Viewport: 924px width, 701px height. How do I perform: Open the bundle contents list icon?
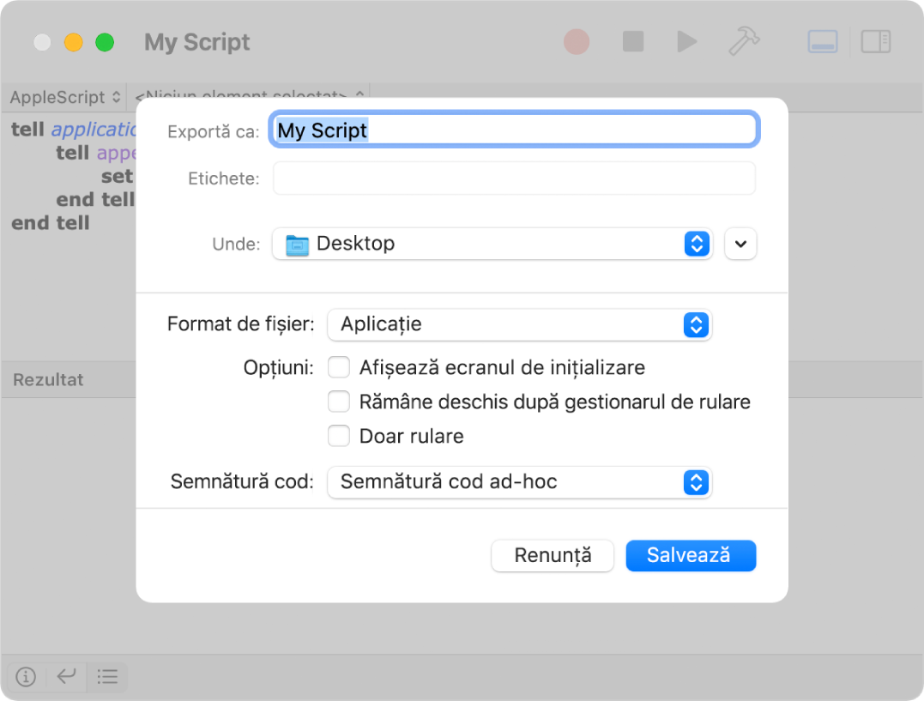(107, 677)
